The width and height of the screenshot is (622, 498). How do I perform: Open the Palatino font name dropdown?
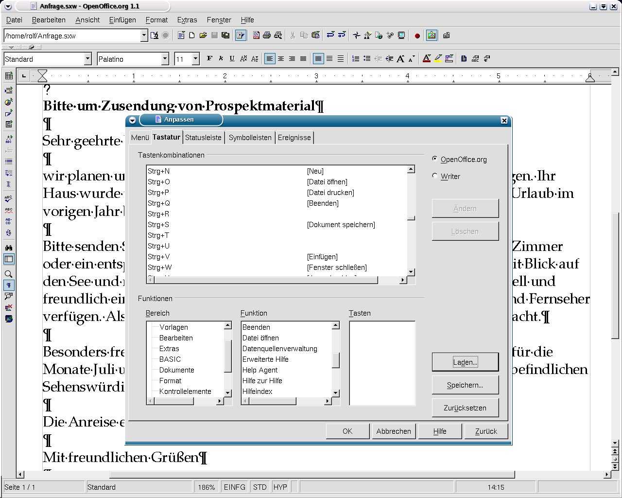click(x=165, y=59)
